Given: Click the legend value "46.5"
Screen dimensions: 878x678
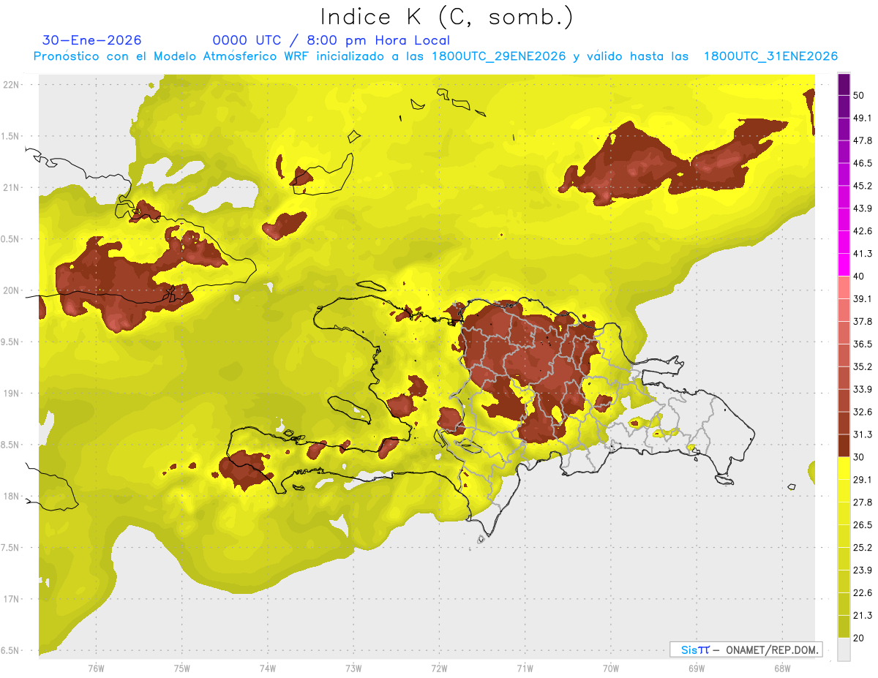Looking at the screenshot, I should click(863, 163).
